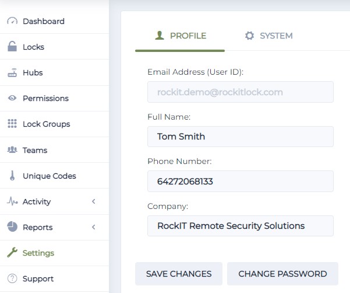
Task: Open the Dashboard gauge icon
Action: 12,21
